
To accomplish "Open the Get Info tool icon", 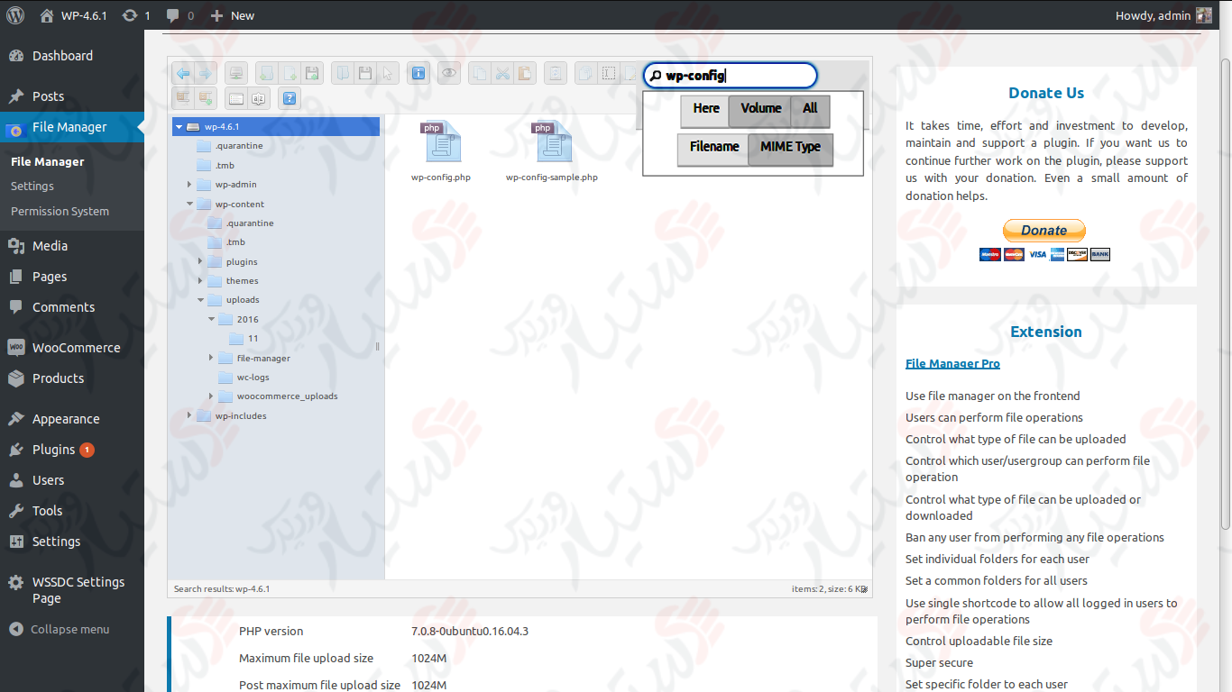I will point(418,73).
